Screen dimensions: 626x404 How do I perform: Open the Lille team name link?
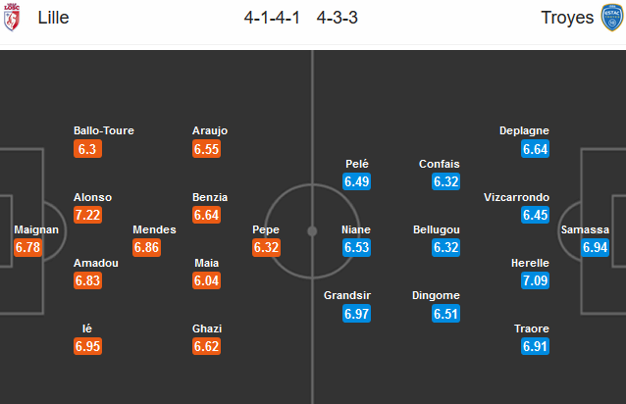click(53, 18)
